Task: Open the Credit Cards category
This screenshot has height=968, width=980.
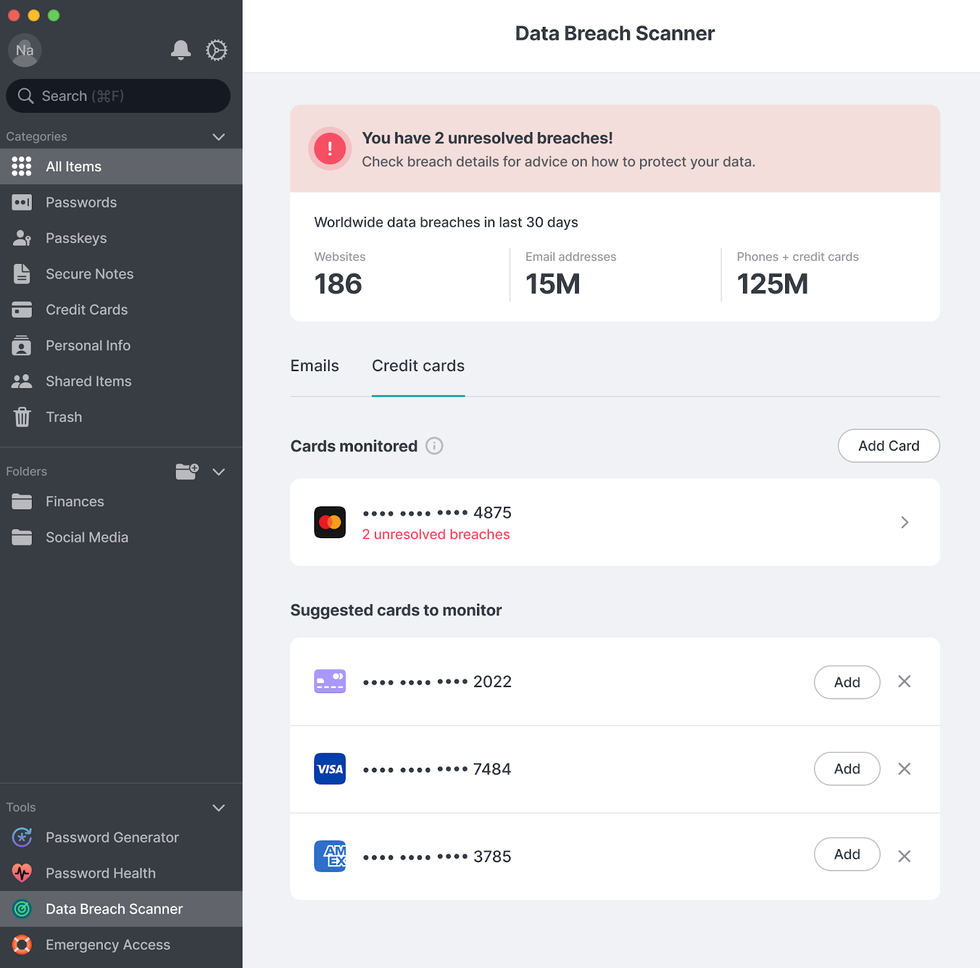Action: coord(86,310)
